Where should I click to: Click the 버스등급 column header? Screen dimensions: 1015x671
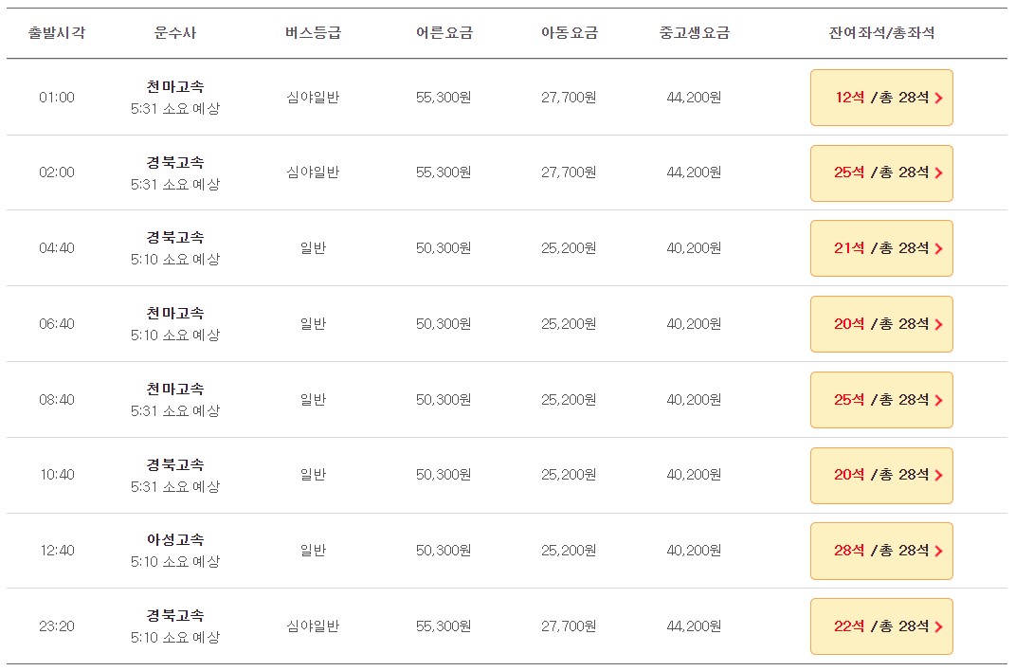pos(314,33)
